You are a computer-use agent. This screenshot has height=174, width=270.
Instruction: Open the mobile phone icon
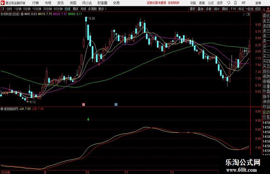pyautogui.click(x=235, y=3)
